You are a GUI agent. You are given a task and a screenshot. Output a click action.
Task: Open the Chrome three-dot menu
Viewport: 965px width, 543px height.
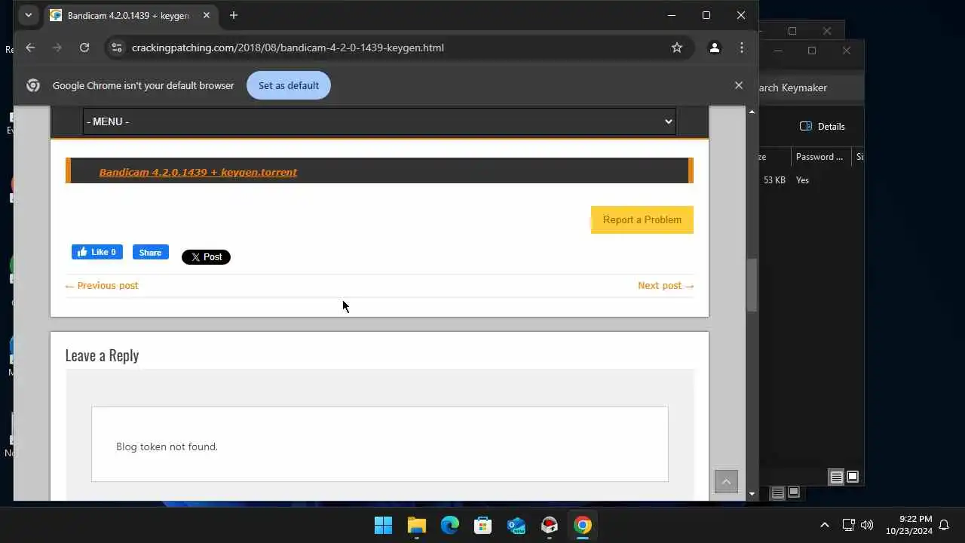click(742, 48)
